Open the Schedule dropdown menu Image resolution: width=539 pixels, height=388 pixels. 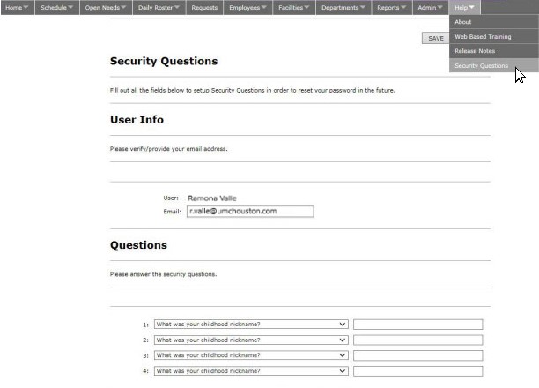coord(56,7)
